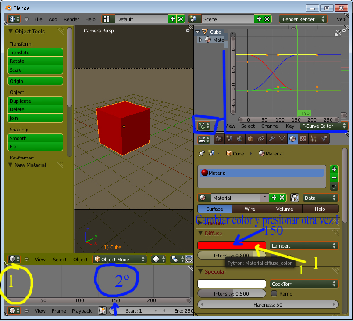Open the Render properties tab (camera icon)
Viewport: 353px width, 321px height.
coord(219,139)
